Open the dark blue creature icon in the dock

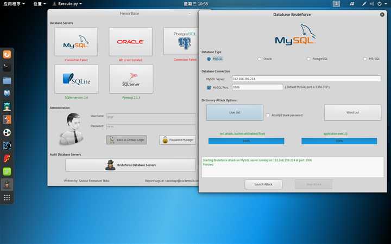pyautogui.click(x=7, y=145)
